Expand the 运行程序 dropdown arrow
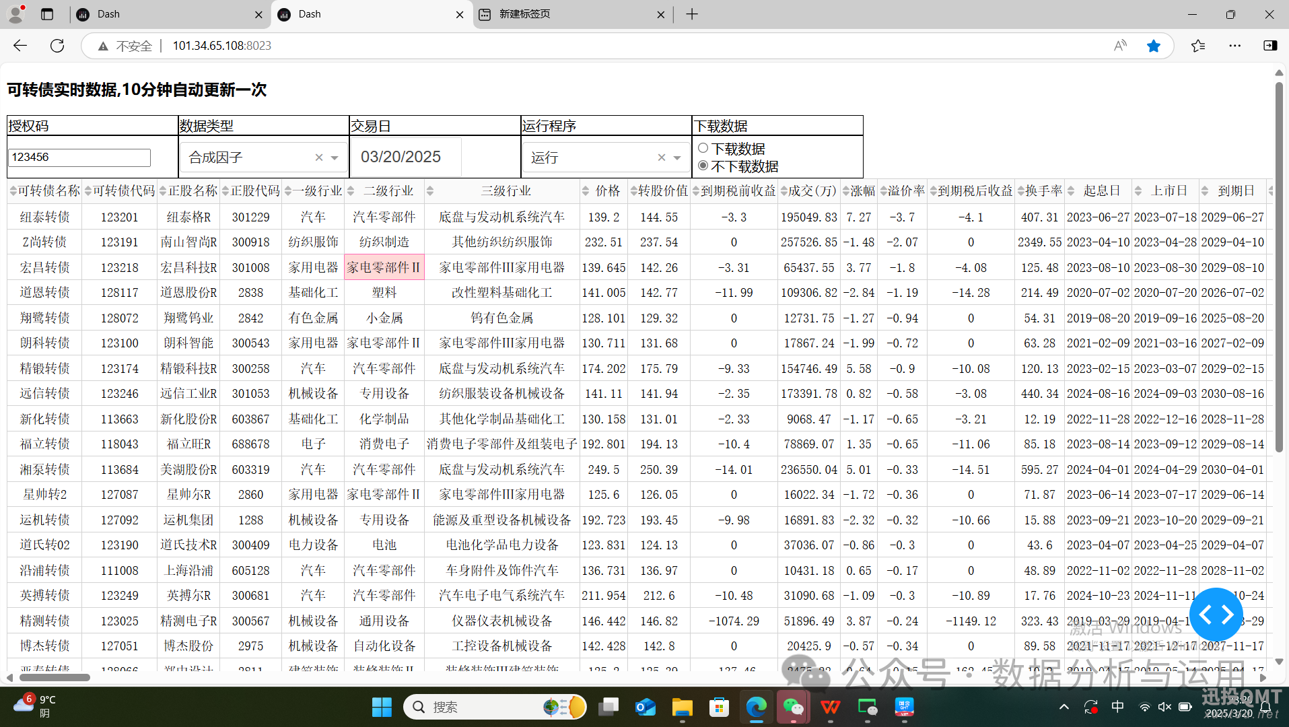This screenshot has width=1289, height=727. click(x=677, y=158)
